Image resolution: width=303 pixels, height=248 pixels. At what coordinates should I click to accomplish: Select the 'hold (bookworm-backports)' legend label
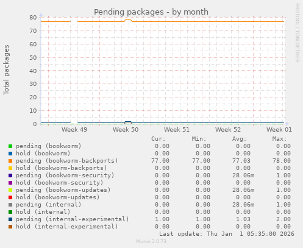pyautogui.click(x=62, y=168)
